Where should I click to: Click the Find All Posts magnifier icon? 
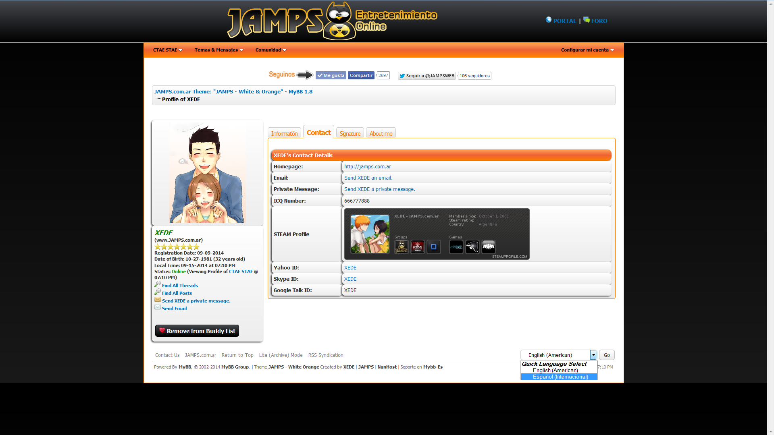158,292
